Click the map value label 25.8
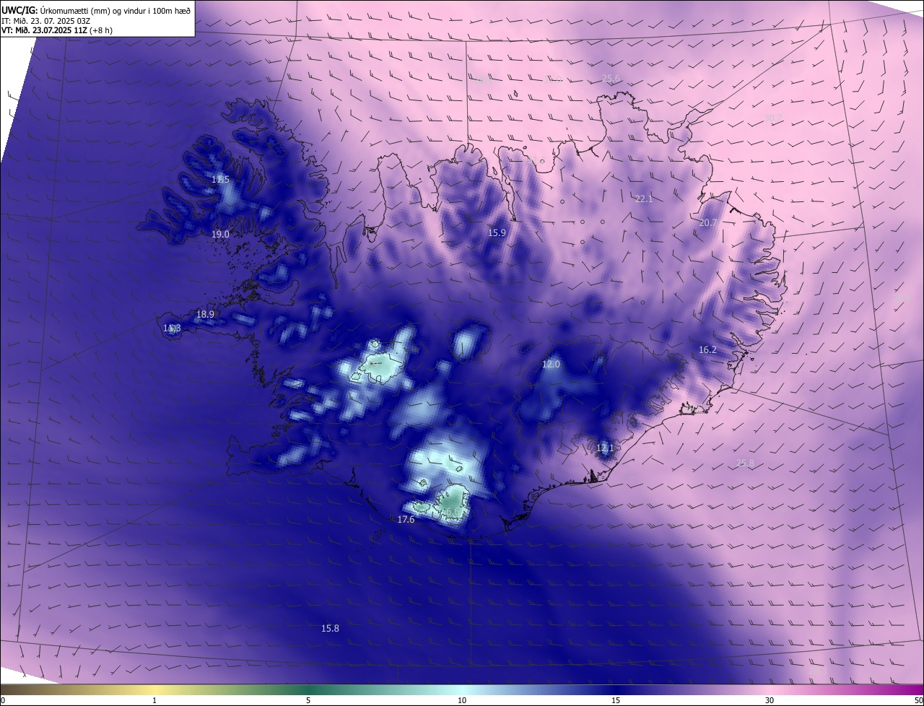924x706 pixels. 745,463
